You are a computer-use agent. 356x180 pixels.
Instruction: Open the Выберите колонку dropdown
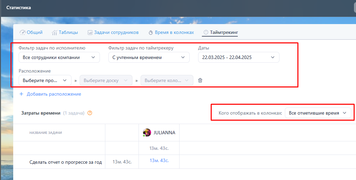(167, 80)
